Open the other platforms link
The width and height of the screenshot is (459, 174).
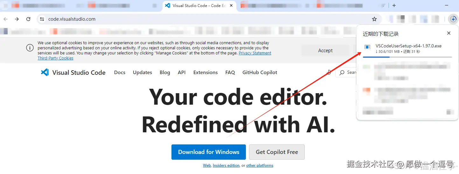click(260, 165)
